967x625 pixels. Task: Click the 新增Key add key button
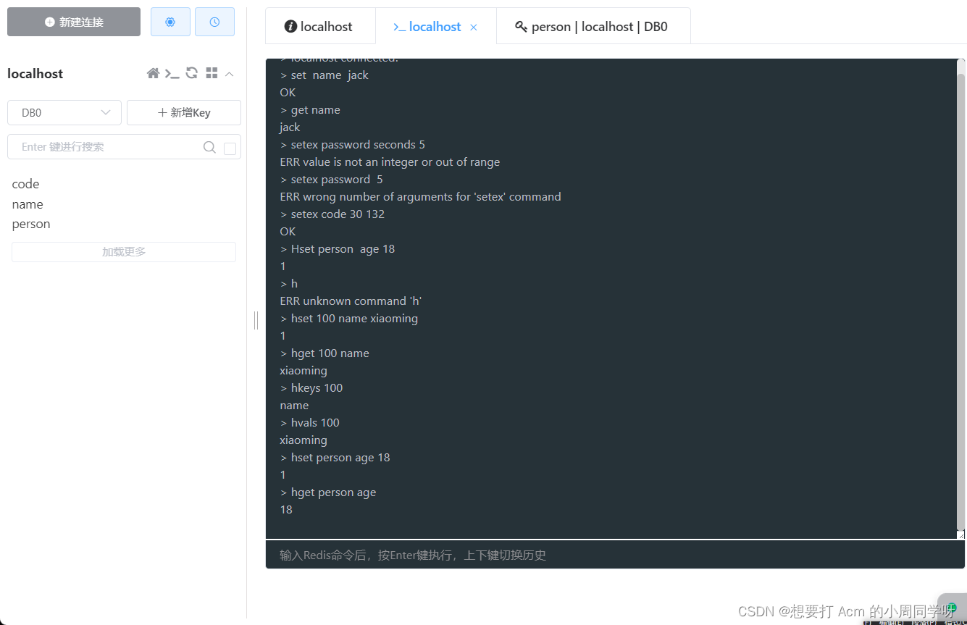tap(184, 113)
